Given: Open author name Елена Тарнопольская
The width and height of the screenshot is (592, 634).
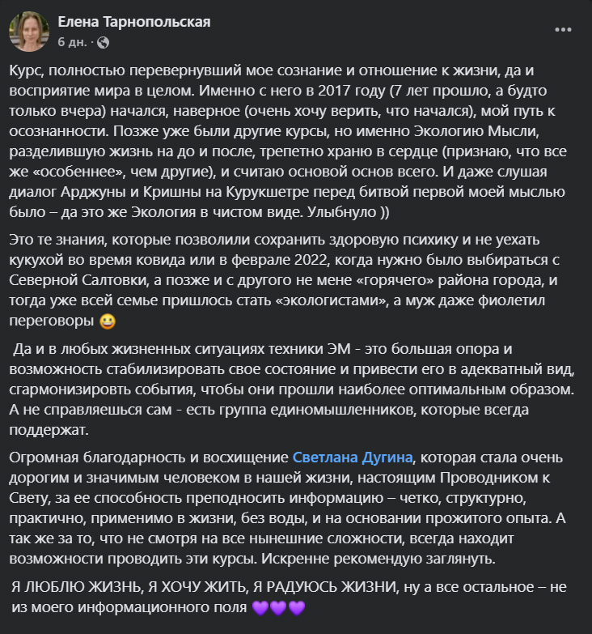Looking at the screenshot, I should (x=134, y=22).
